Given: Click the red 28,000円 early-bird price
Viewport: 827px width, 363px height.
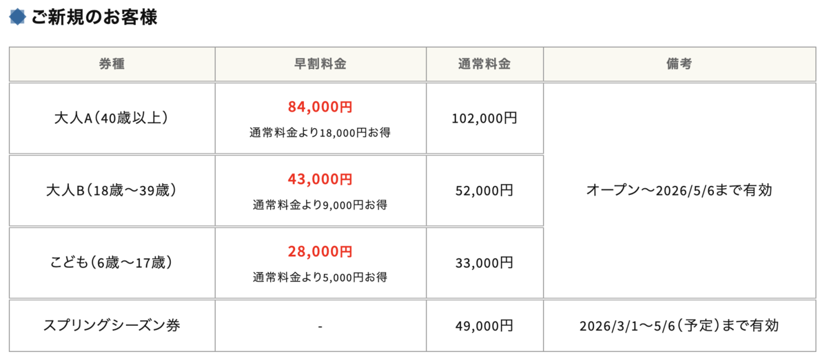Looking at the screenshot, I should (320, 251).
